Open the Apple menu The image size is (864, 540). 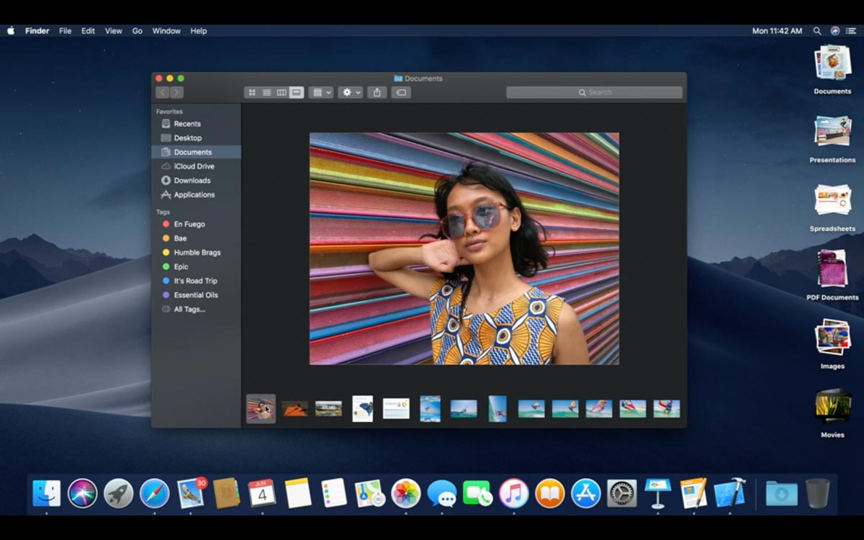tap(11, 31)
